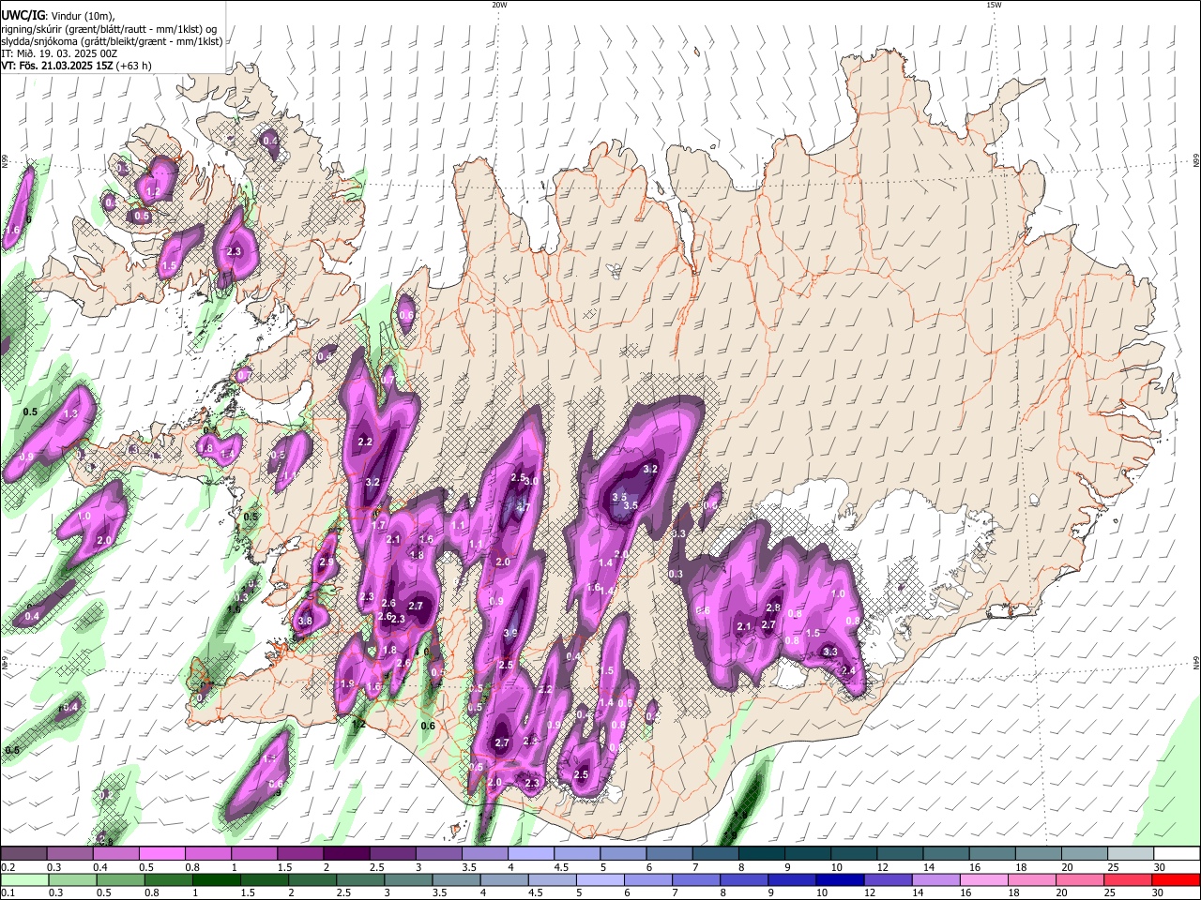Pick the light pink lower swatch above label 16
Screen dimensions: 1201x900
(983, 879)
